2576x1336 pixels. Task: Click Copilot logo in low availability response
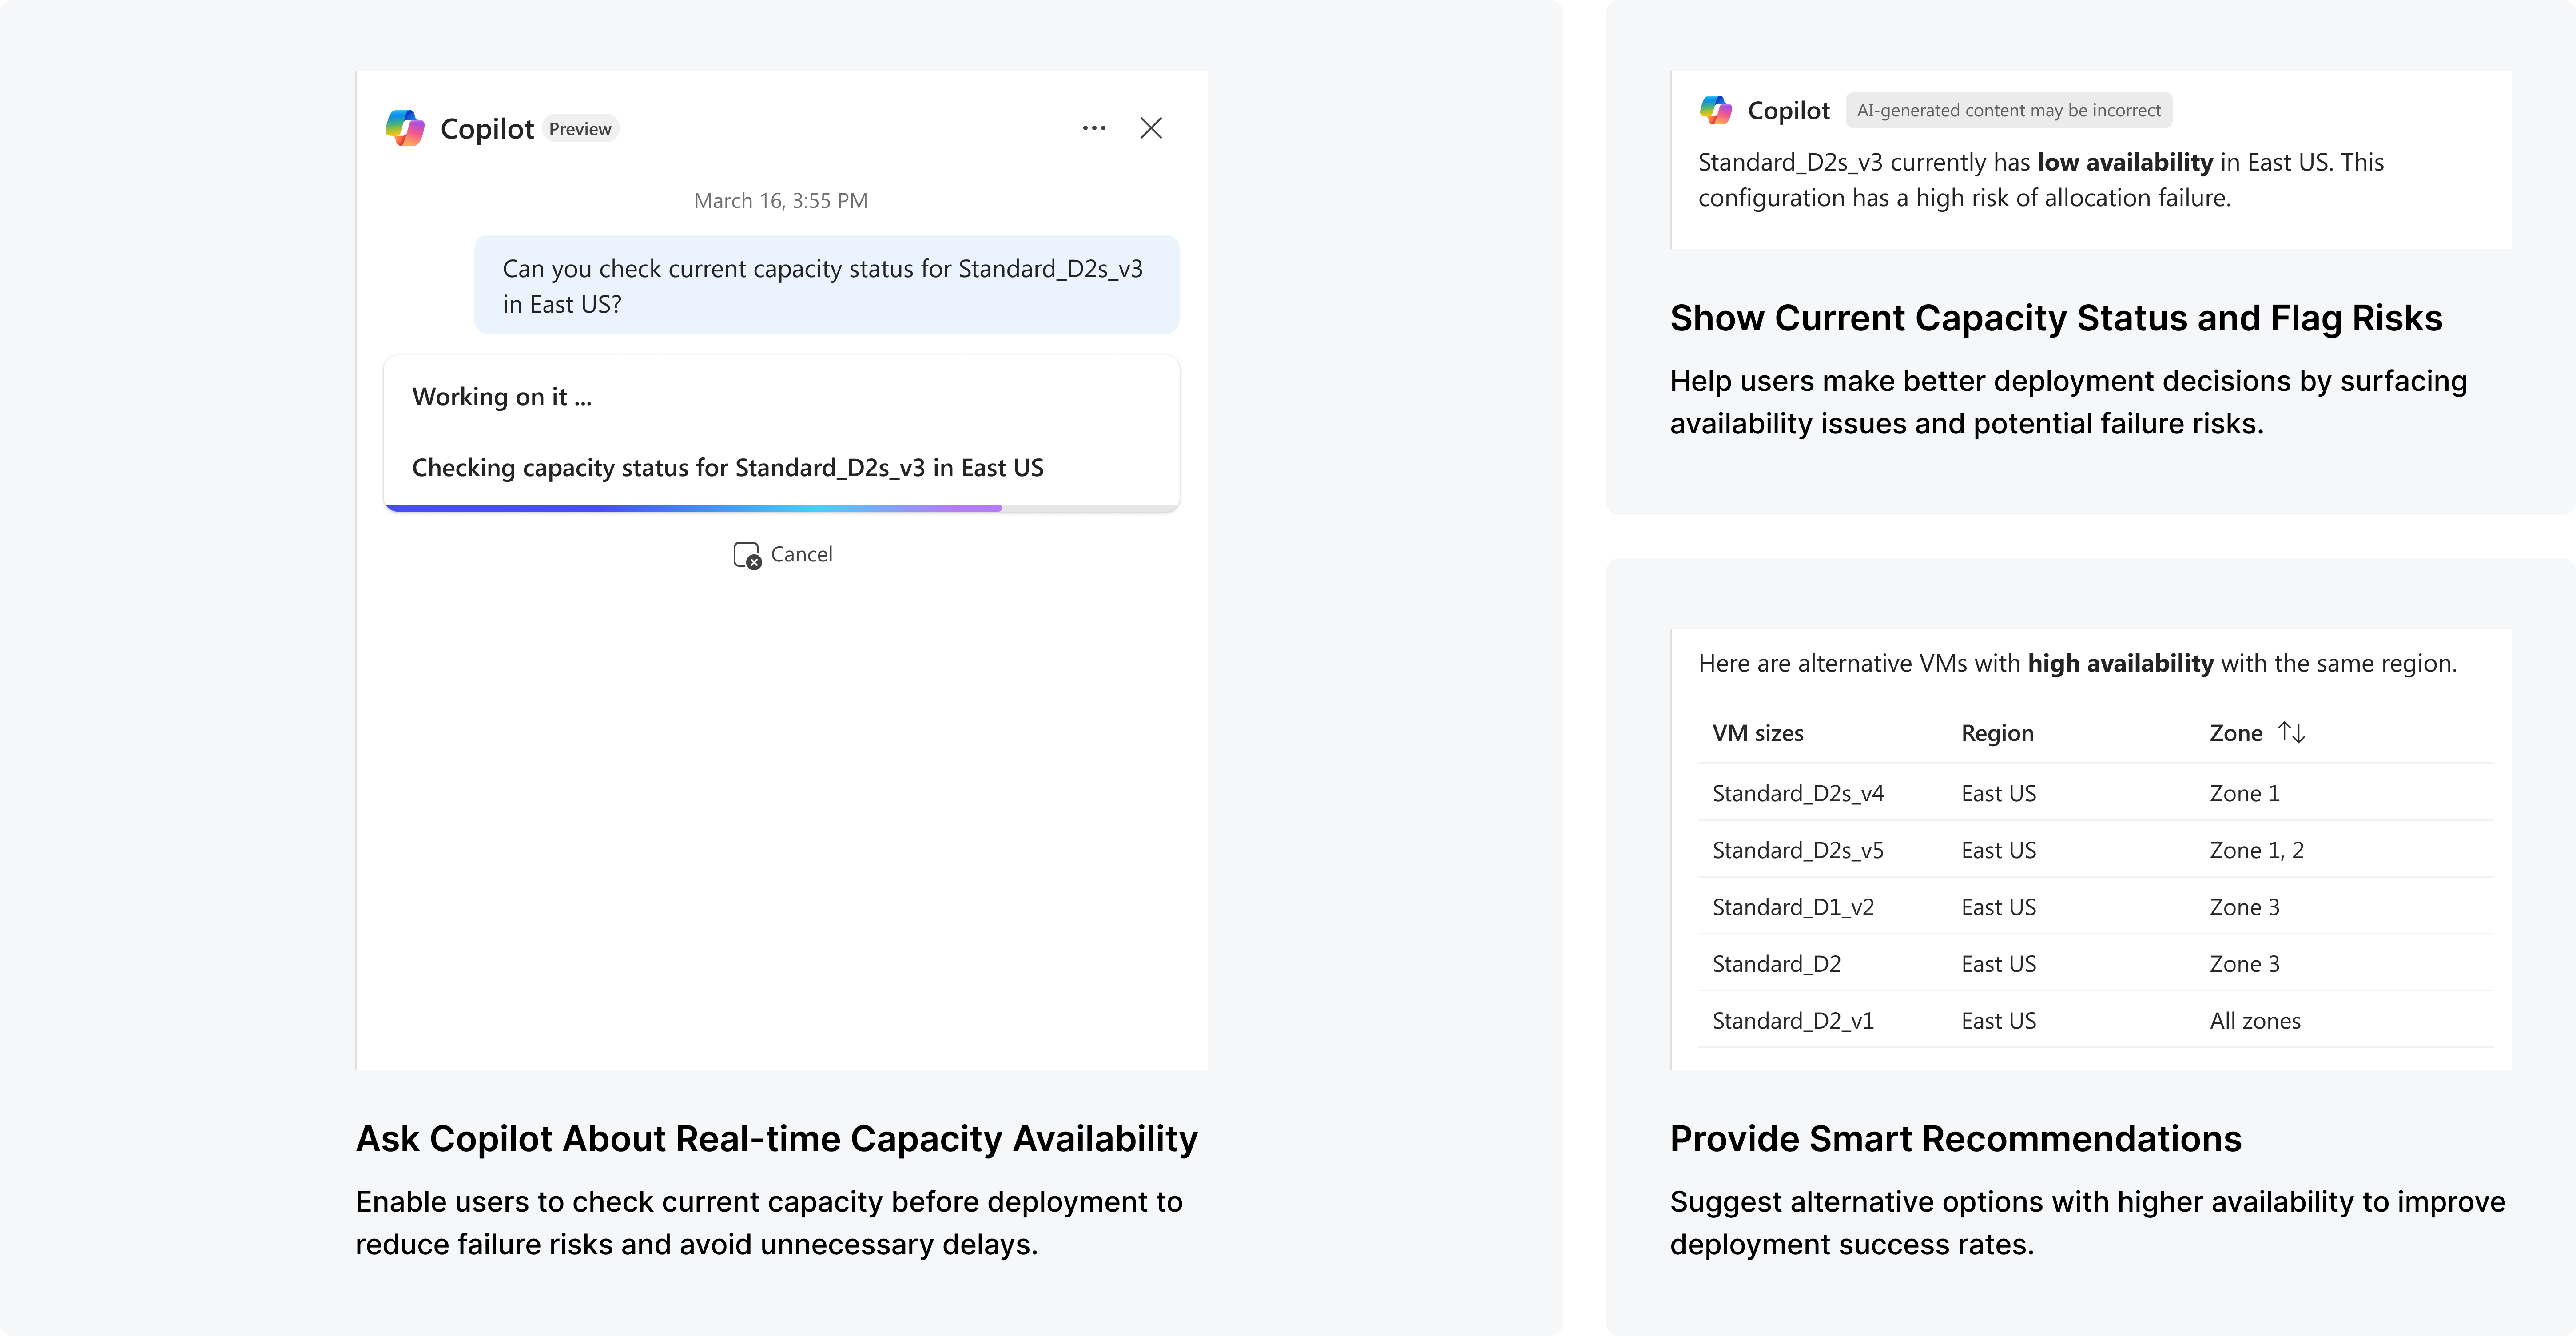[1716, 110]
